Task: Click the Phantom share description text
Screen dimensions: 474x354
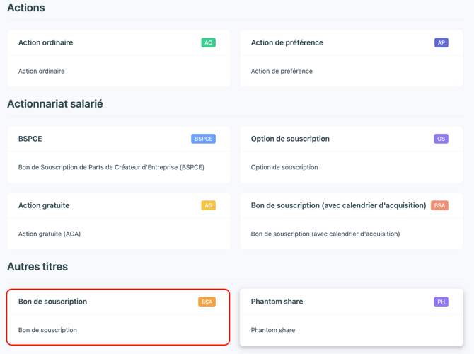Action: click(x=273, y=330)
